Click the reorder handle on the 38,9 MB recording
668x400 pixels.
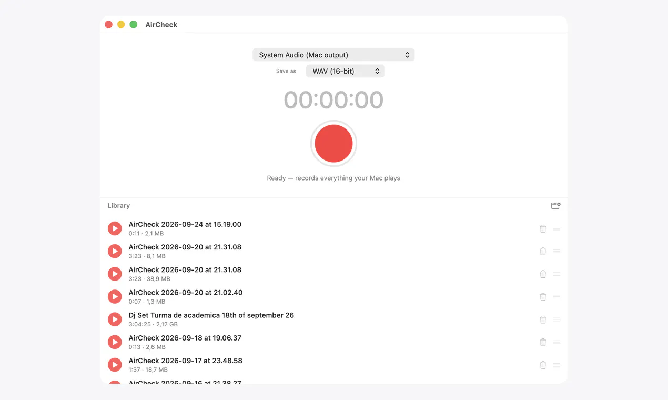pos(557,274)
